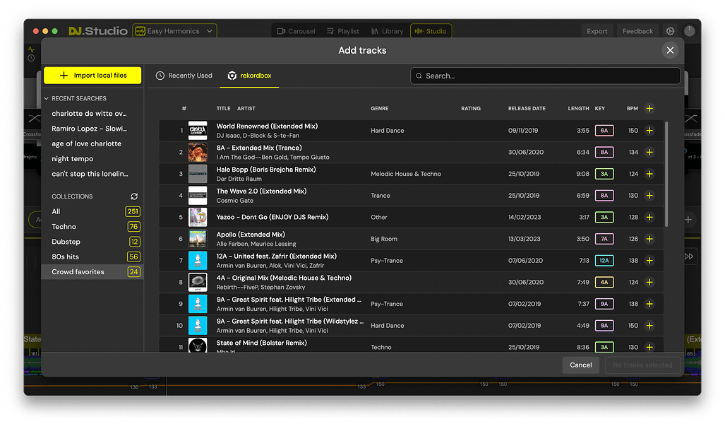This screenshot has width=725, height=424.
Task: Add the 8A - Extended Mix (Trance) track
Action: (649, 153)
